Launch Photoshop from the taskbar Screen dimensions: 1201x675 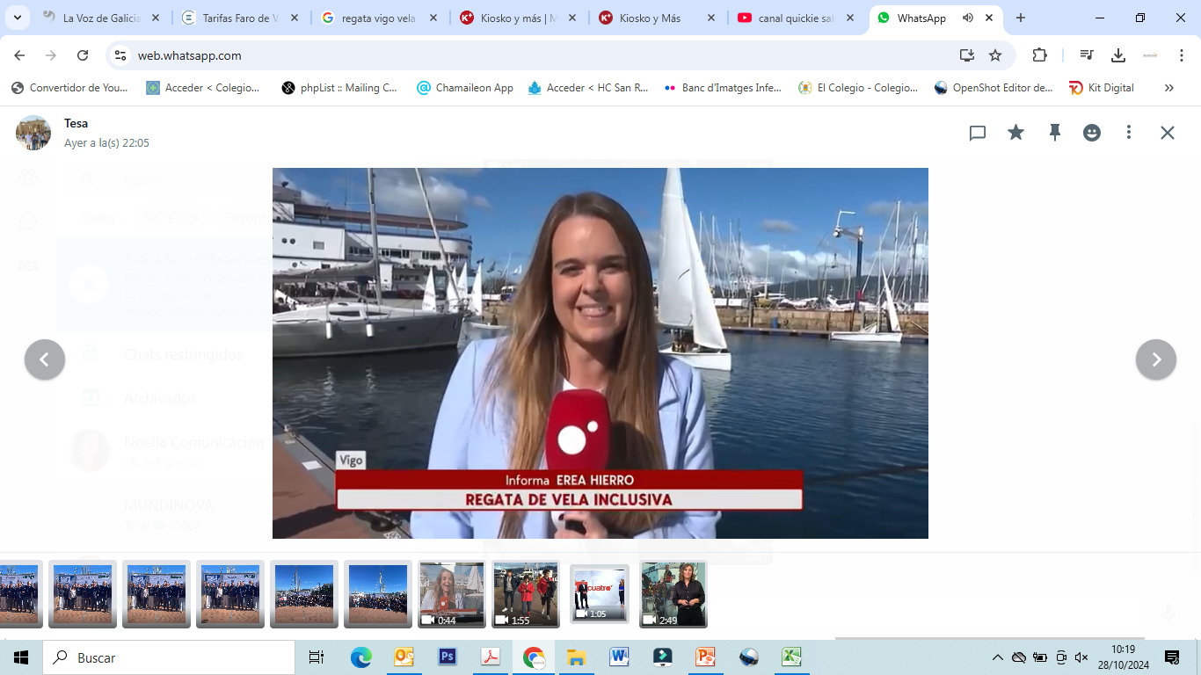point(448,657)
